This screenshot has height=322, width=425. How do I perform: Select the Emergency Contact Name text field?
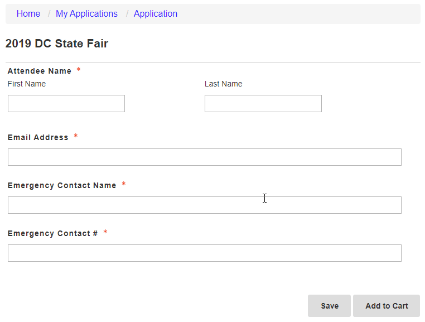pos(204,205)
